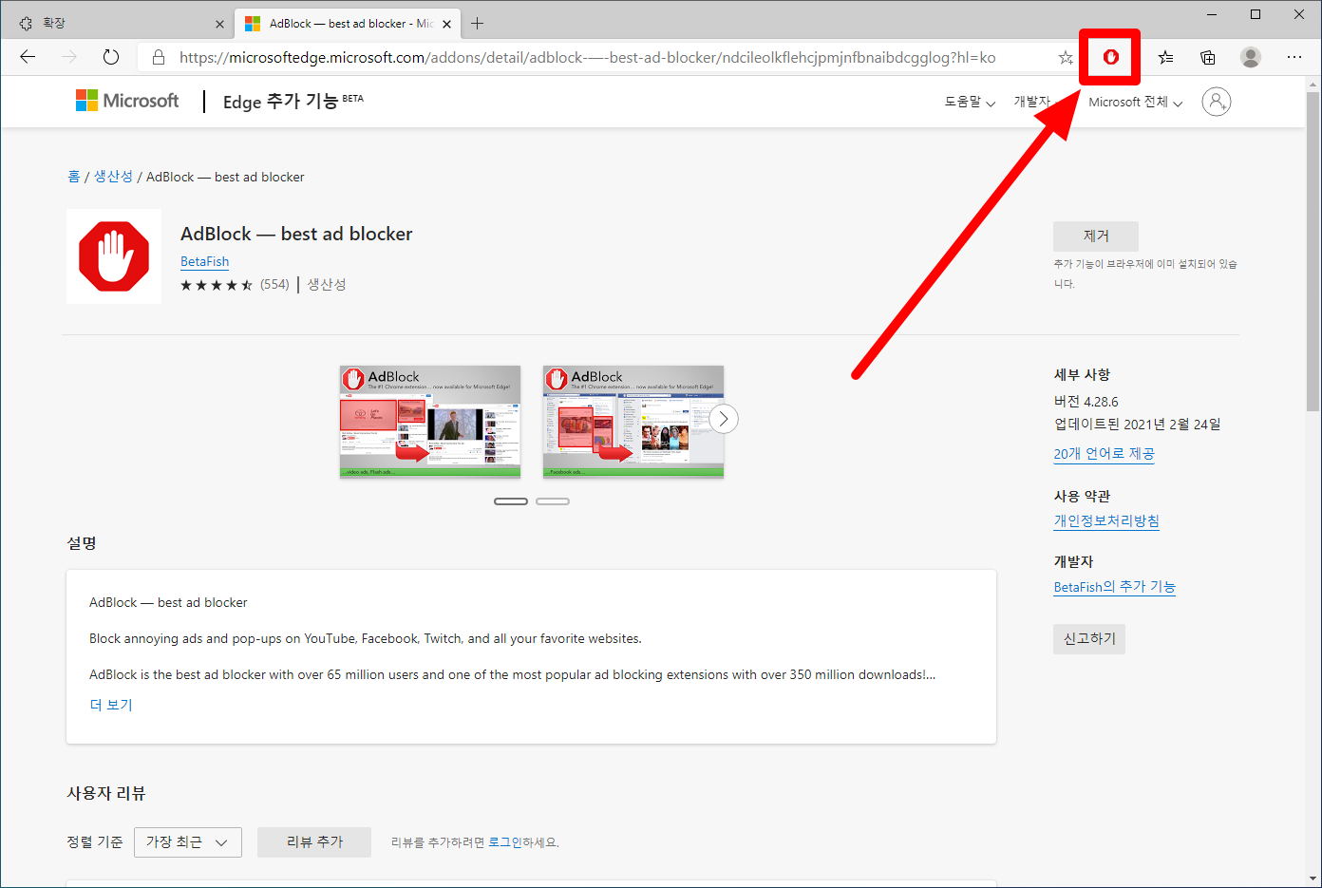1322x888 pixels.
Task: Click the 버전 4.28.6 text
Action: click(1086, 402)
